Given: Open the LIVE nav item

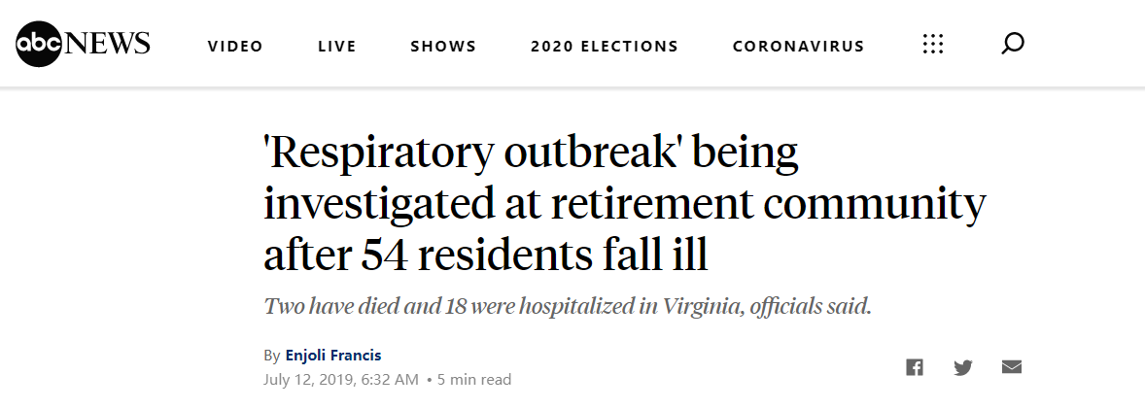Looking at the screenshot, I should (337, 46).
